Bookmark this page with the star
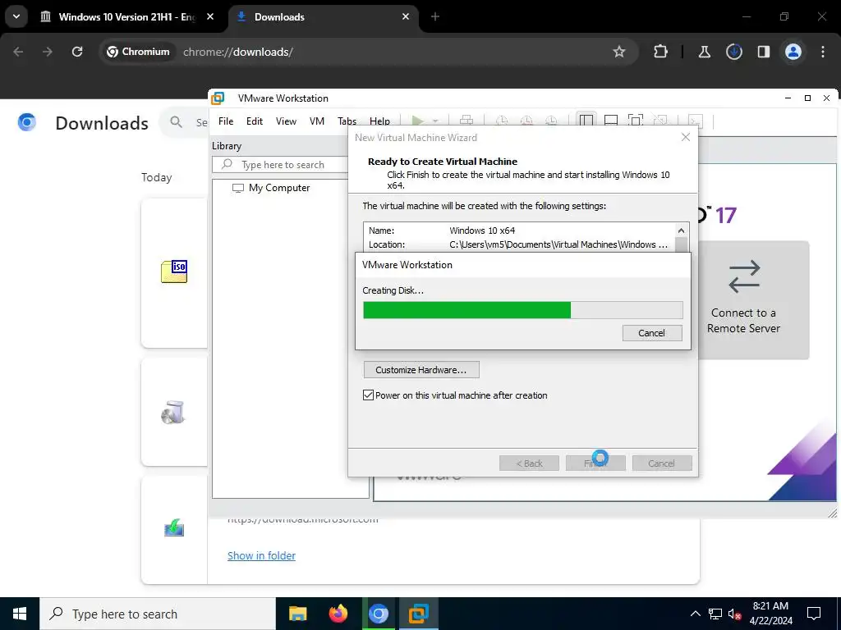This screenshot has height=630, width=841. tap(619, 52)
